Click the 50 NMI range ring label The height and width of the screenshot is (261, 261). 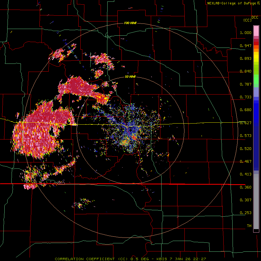click(130, 77)
